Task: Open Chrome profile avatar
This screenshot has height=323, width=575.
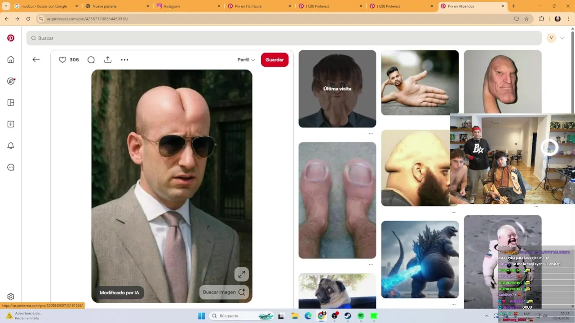Action: pyautogui.click(x=557, y=19)
